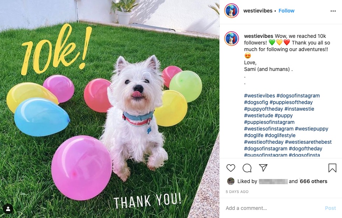The width and height of the screenshot is (342, 218).
Task: Open the #doglifestyle hashtag
Action: coord(280,135)
